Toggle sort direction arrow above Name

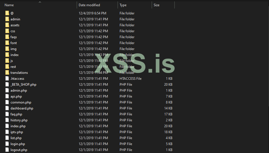click(x=40, y=2)
